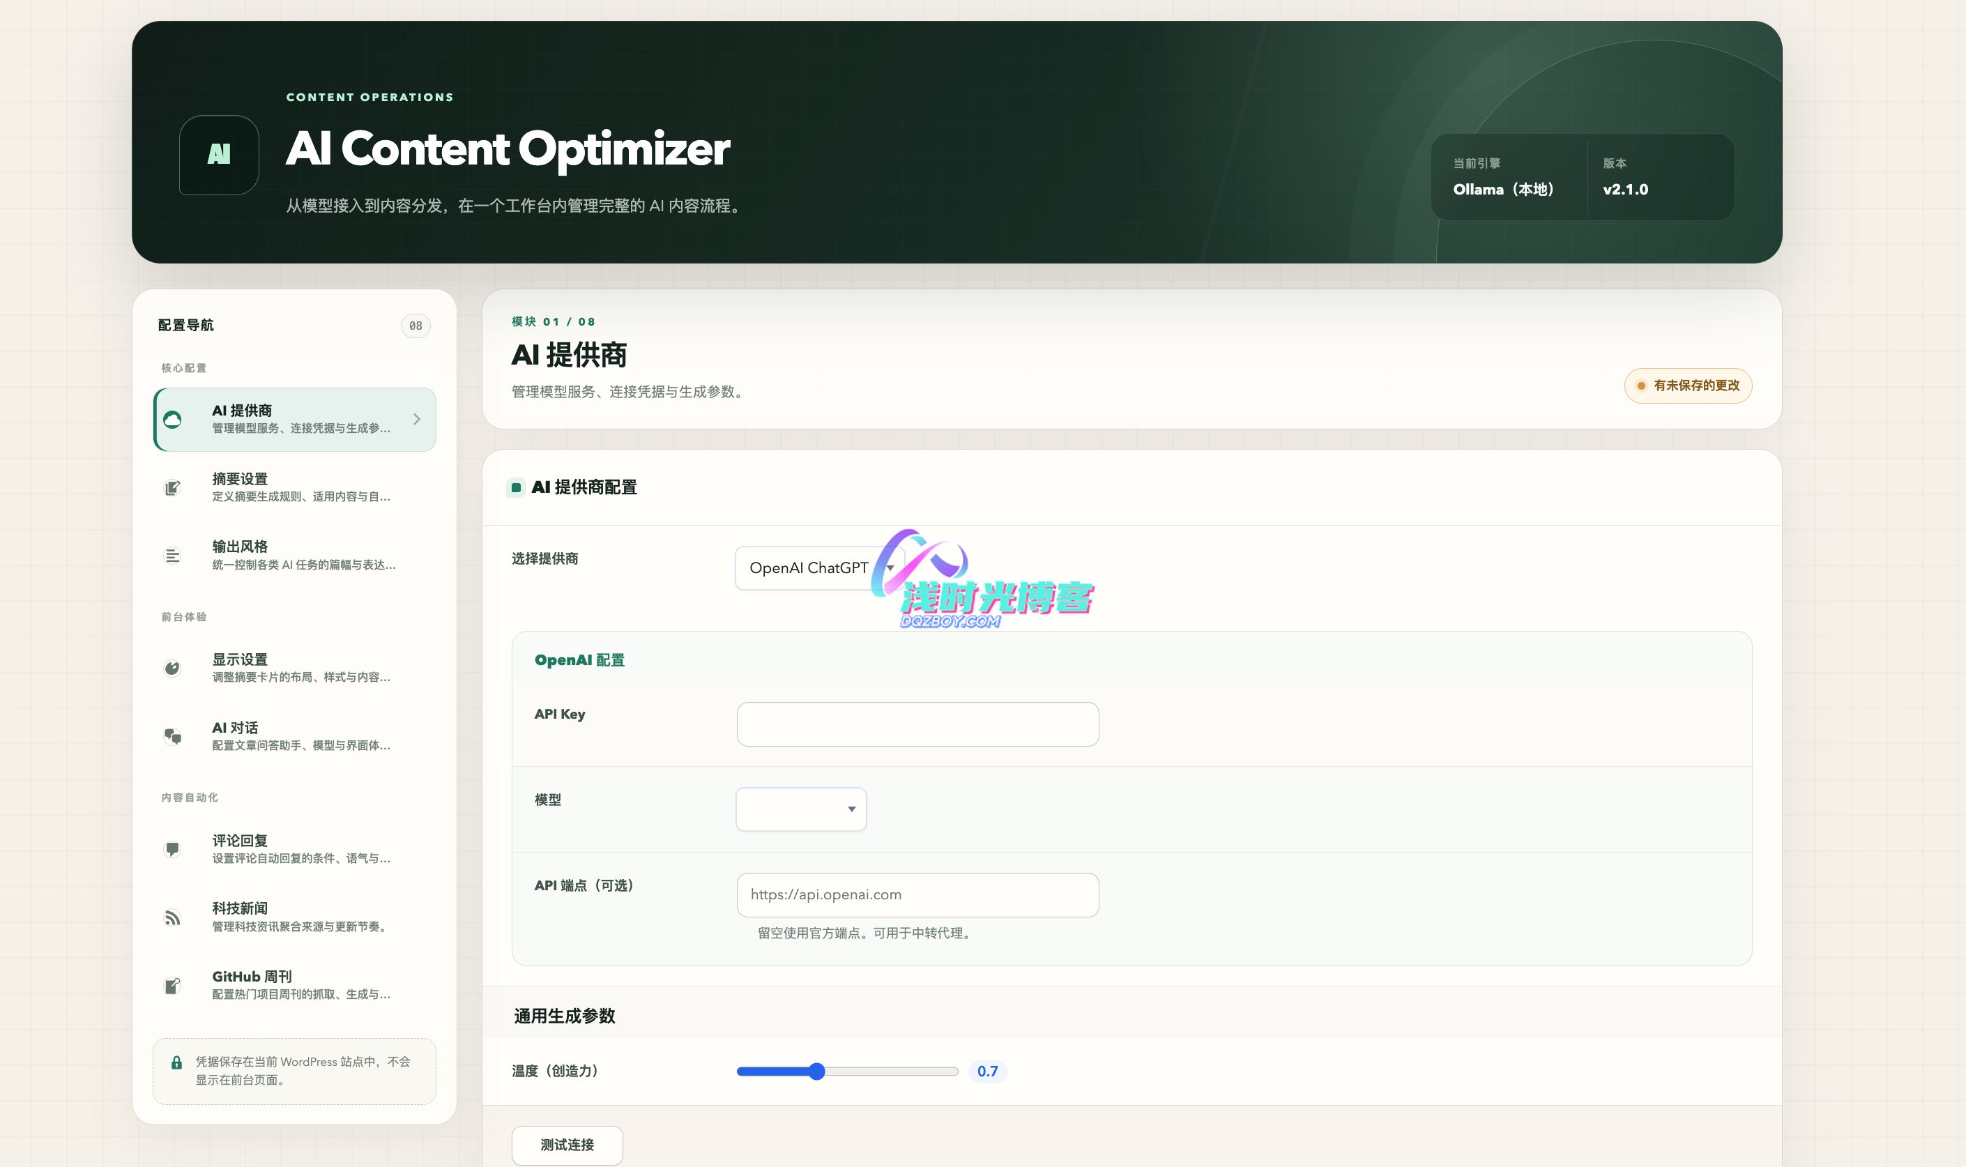Viewport: 1966px width, 1167px height.
Task: Click the GitHub 周刊 icon
Action: point(172,985)
